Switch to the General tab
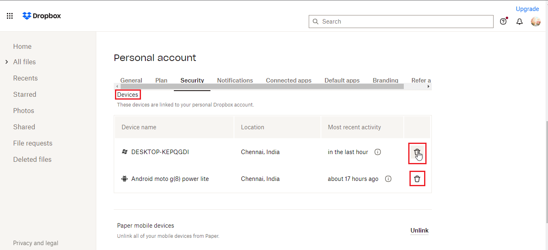Screen dimensions: 548x250 click(131, 80)
